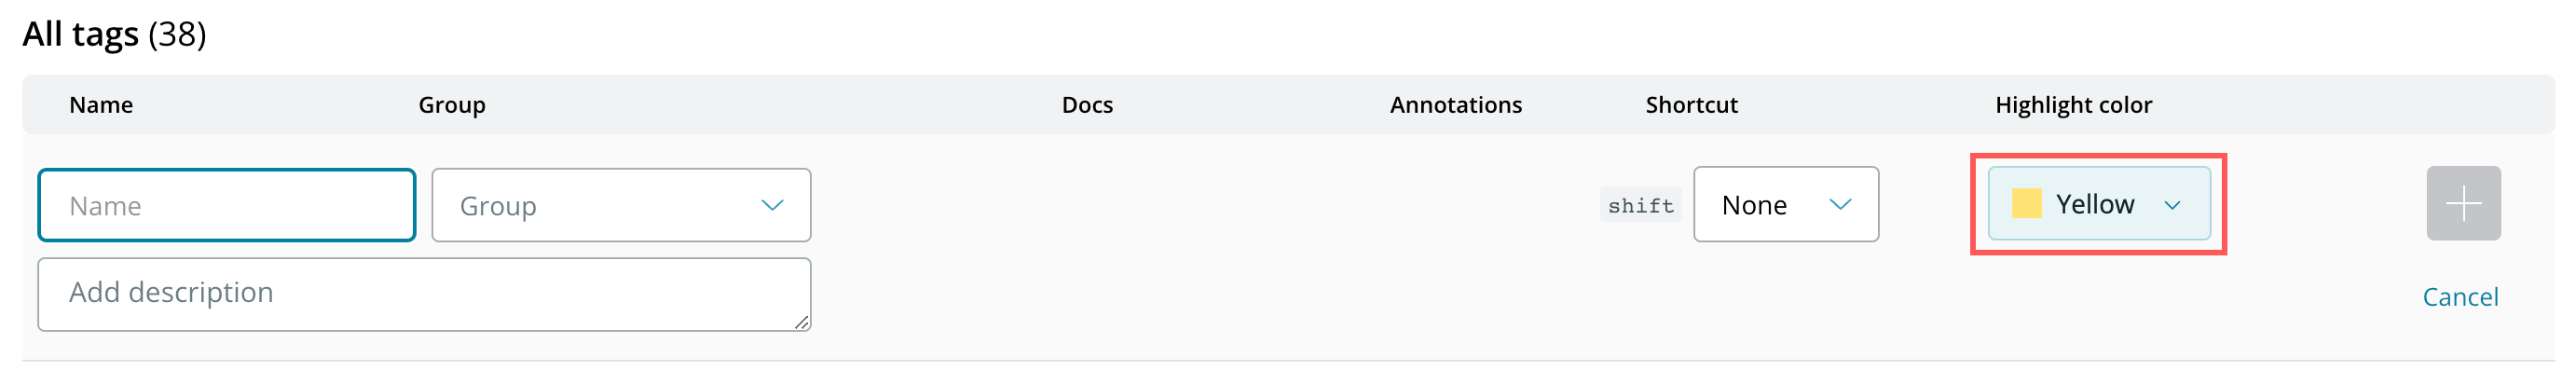Image resolution: width=2576 pixels, height=371 pixels.
Task: Select the Annotations column header
Action: [1456, 105]
